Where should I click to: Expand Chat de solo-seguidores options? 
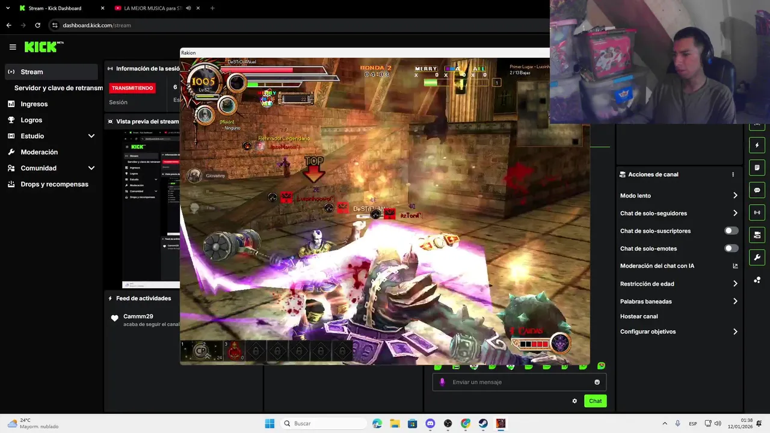pyautogui.click(x=735, y=213)
